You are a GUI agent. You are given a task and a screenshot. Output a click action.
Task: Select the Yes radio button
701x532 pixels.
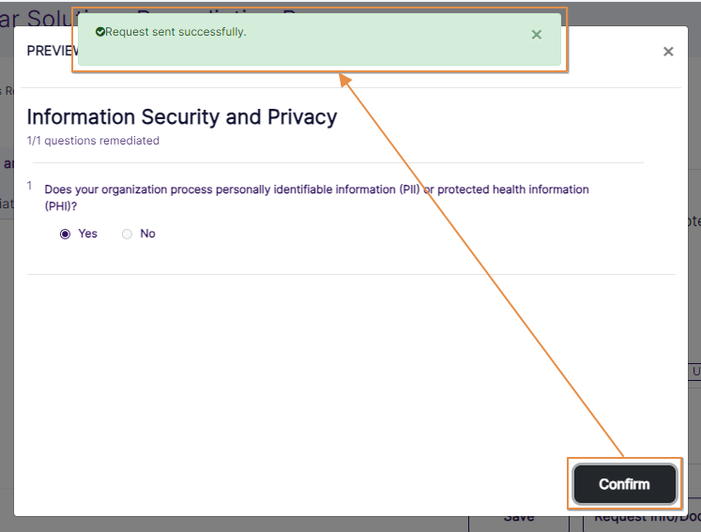click(x=65, y=234)
